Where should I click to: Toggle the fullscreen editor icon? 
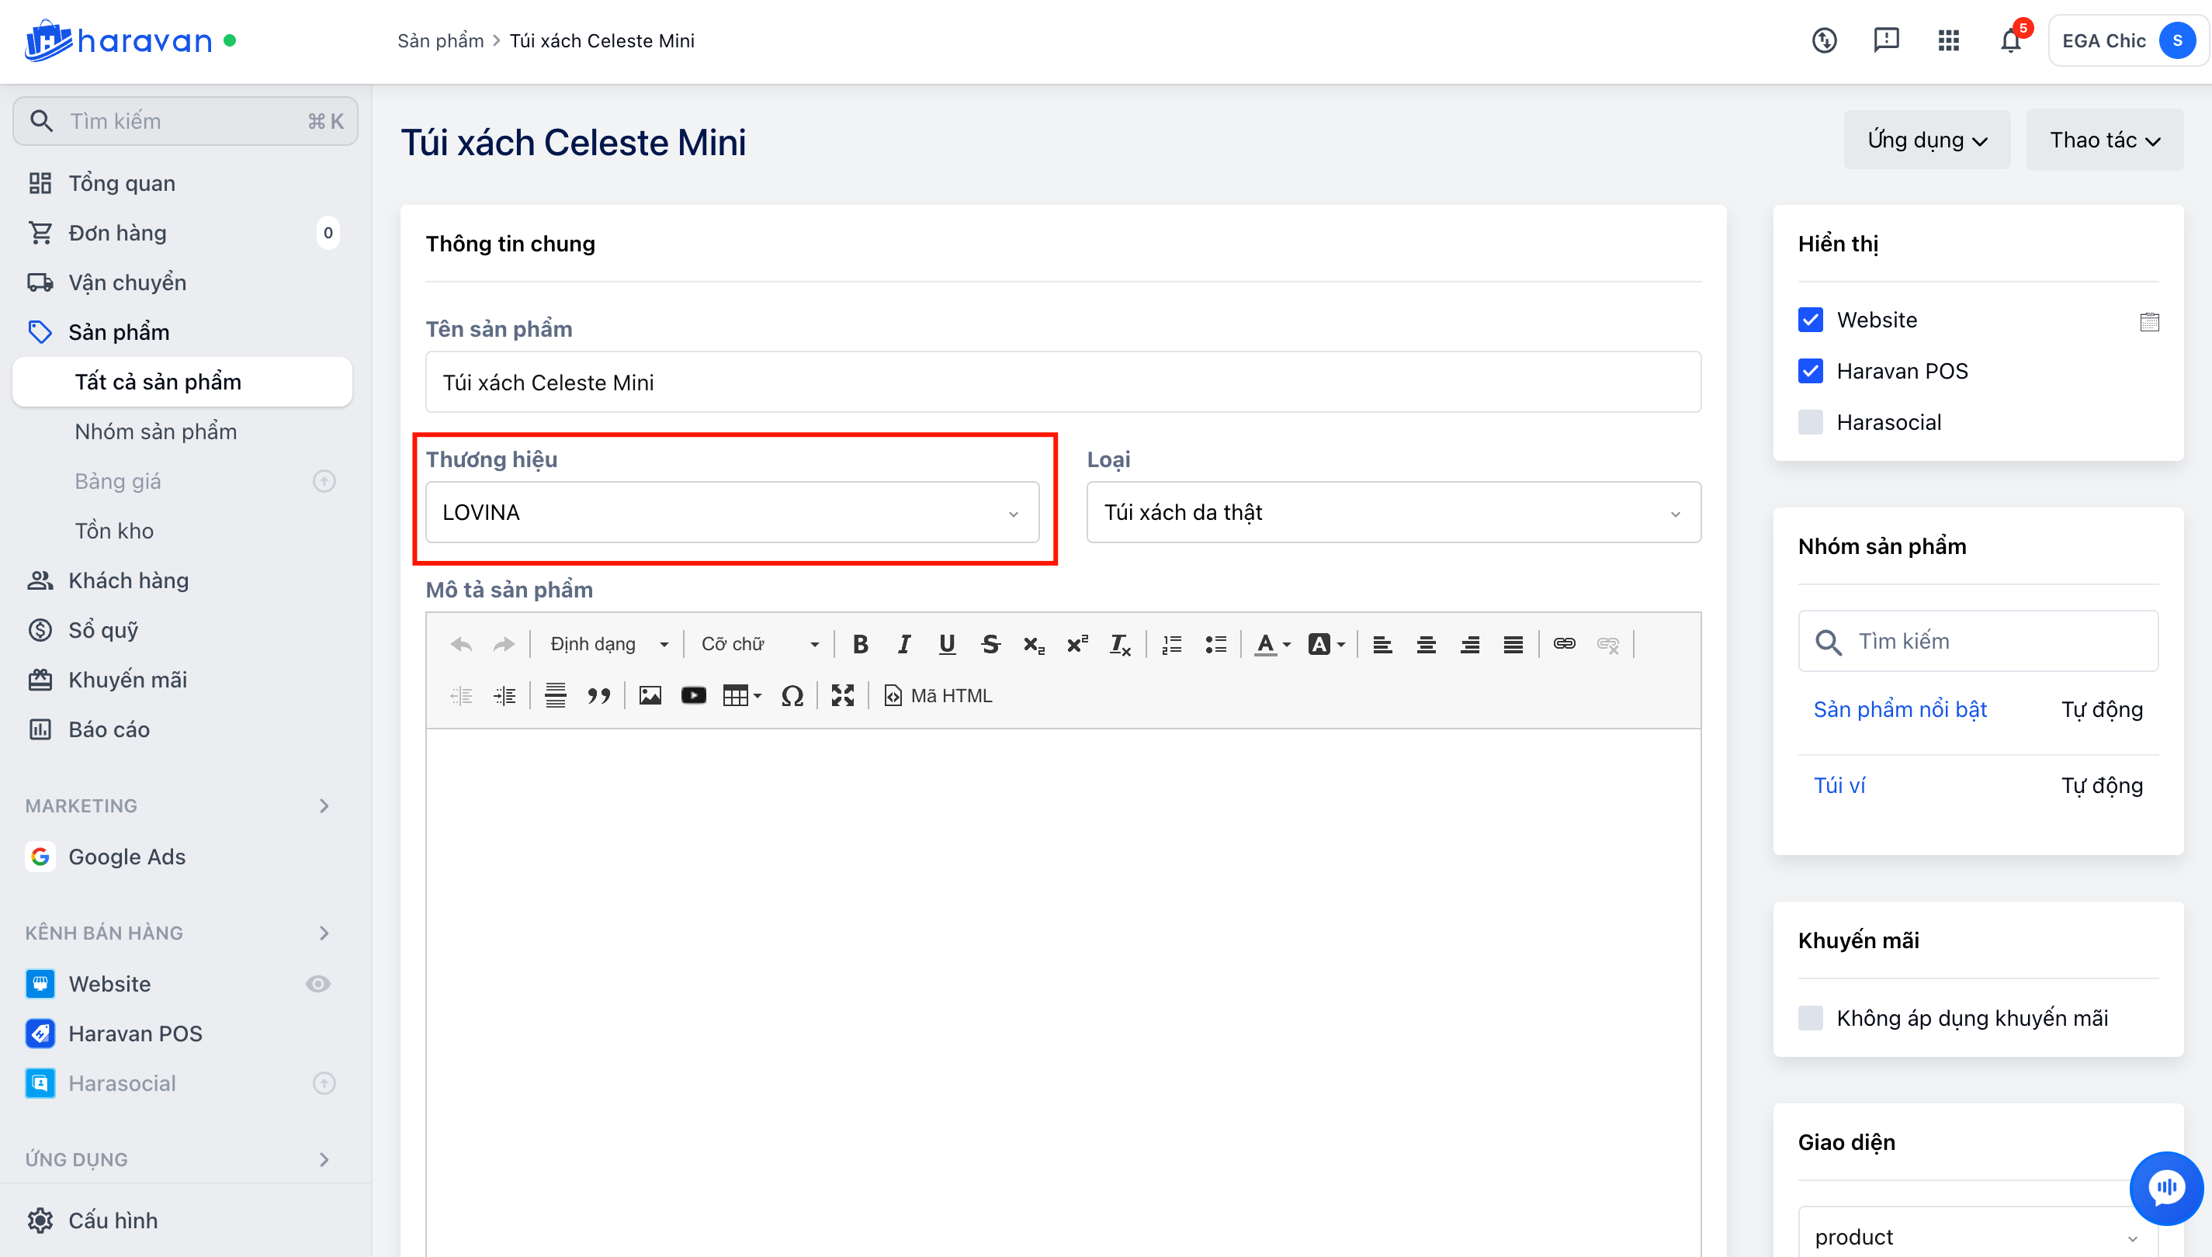842,696
